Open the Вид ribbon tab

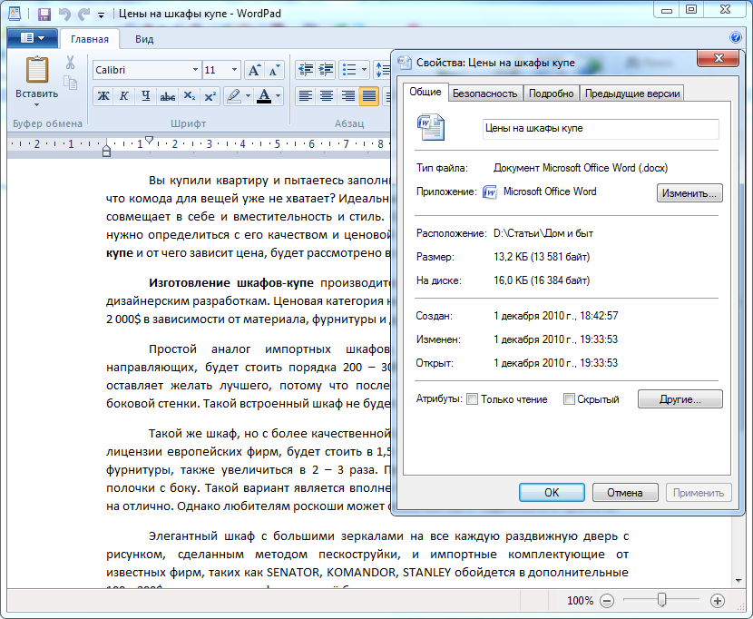[144, 39]
